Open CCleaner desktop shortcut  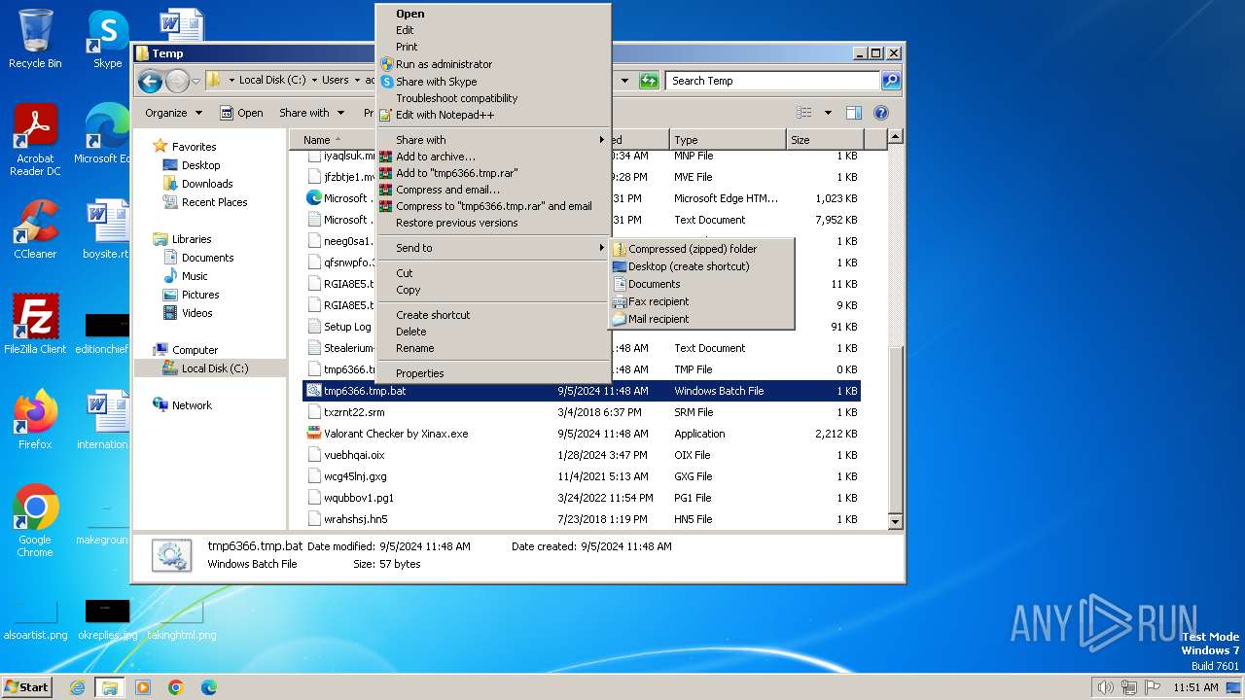pos(35,229)
